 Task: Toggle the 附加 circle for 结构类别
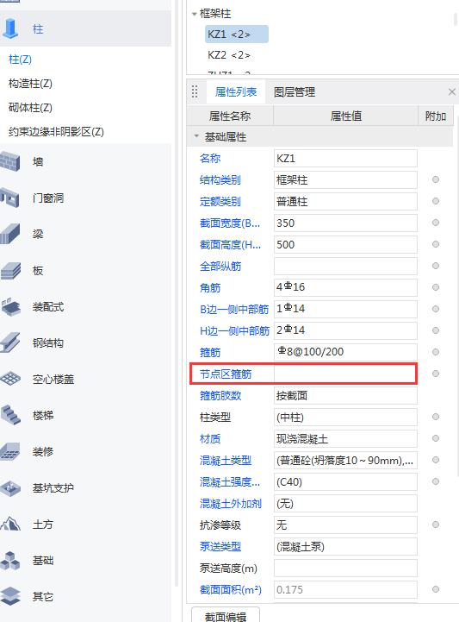tap(436, 179)
